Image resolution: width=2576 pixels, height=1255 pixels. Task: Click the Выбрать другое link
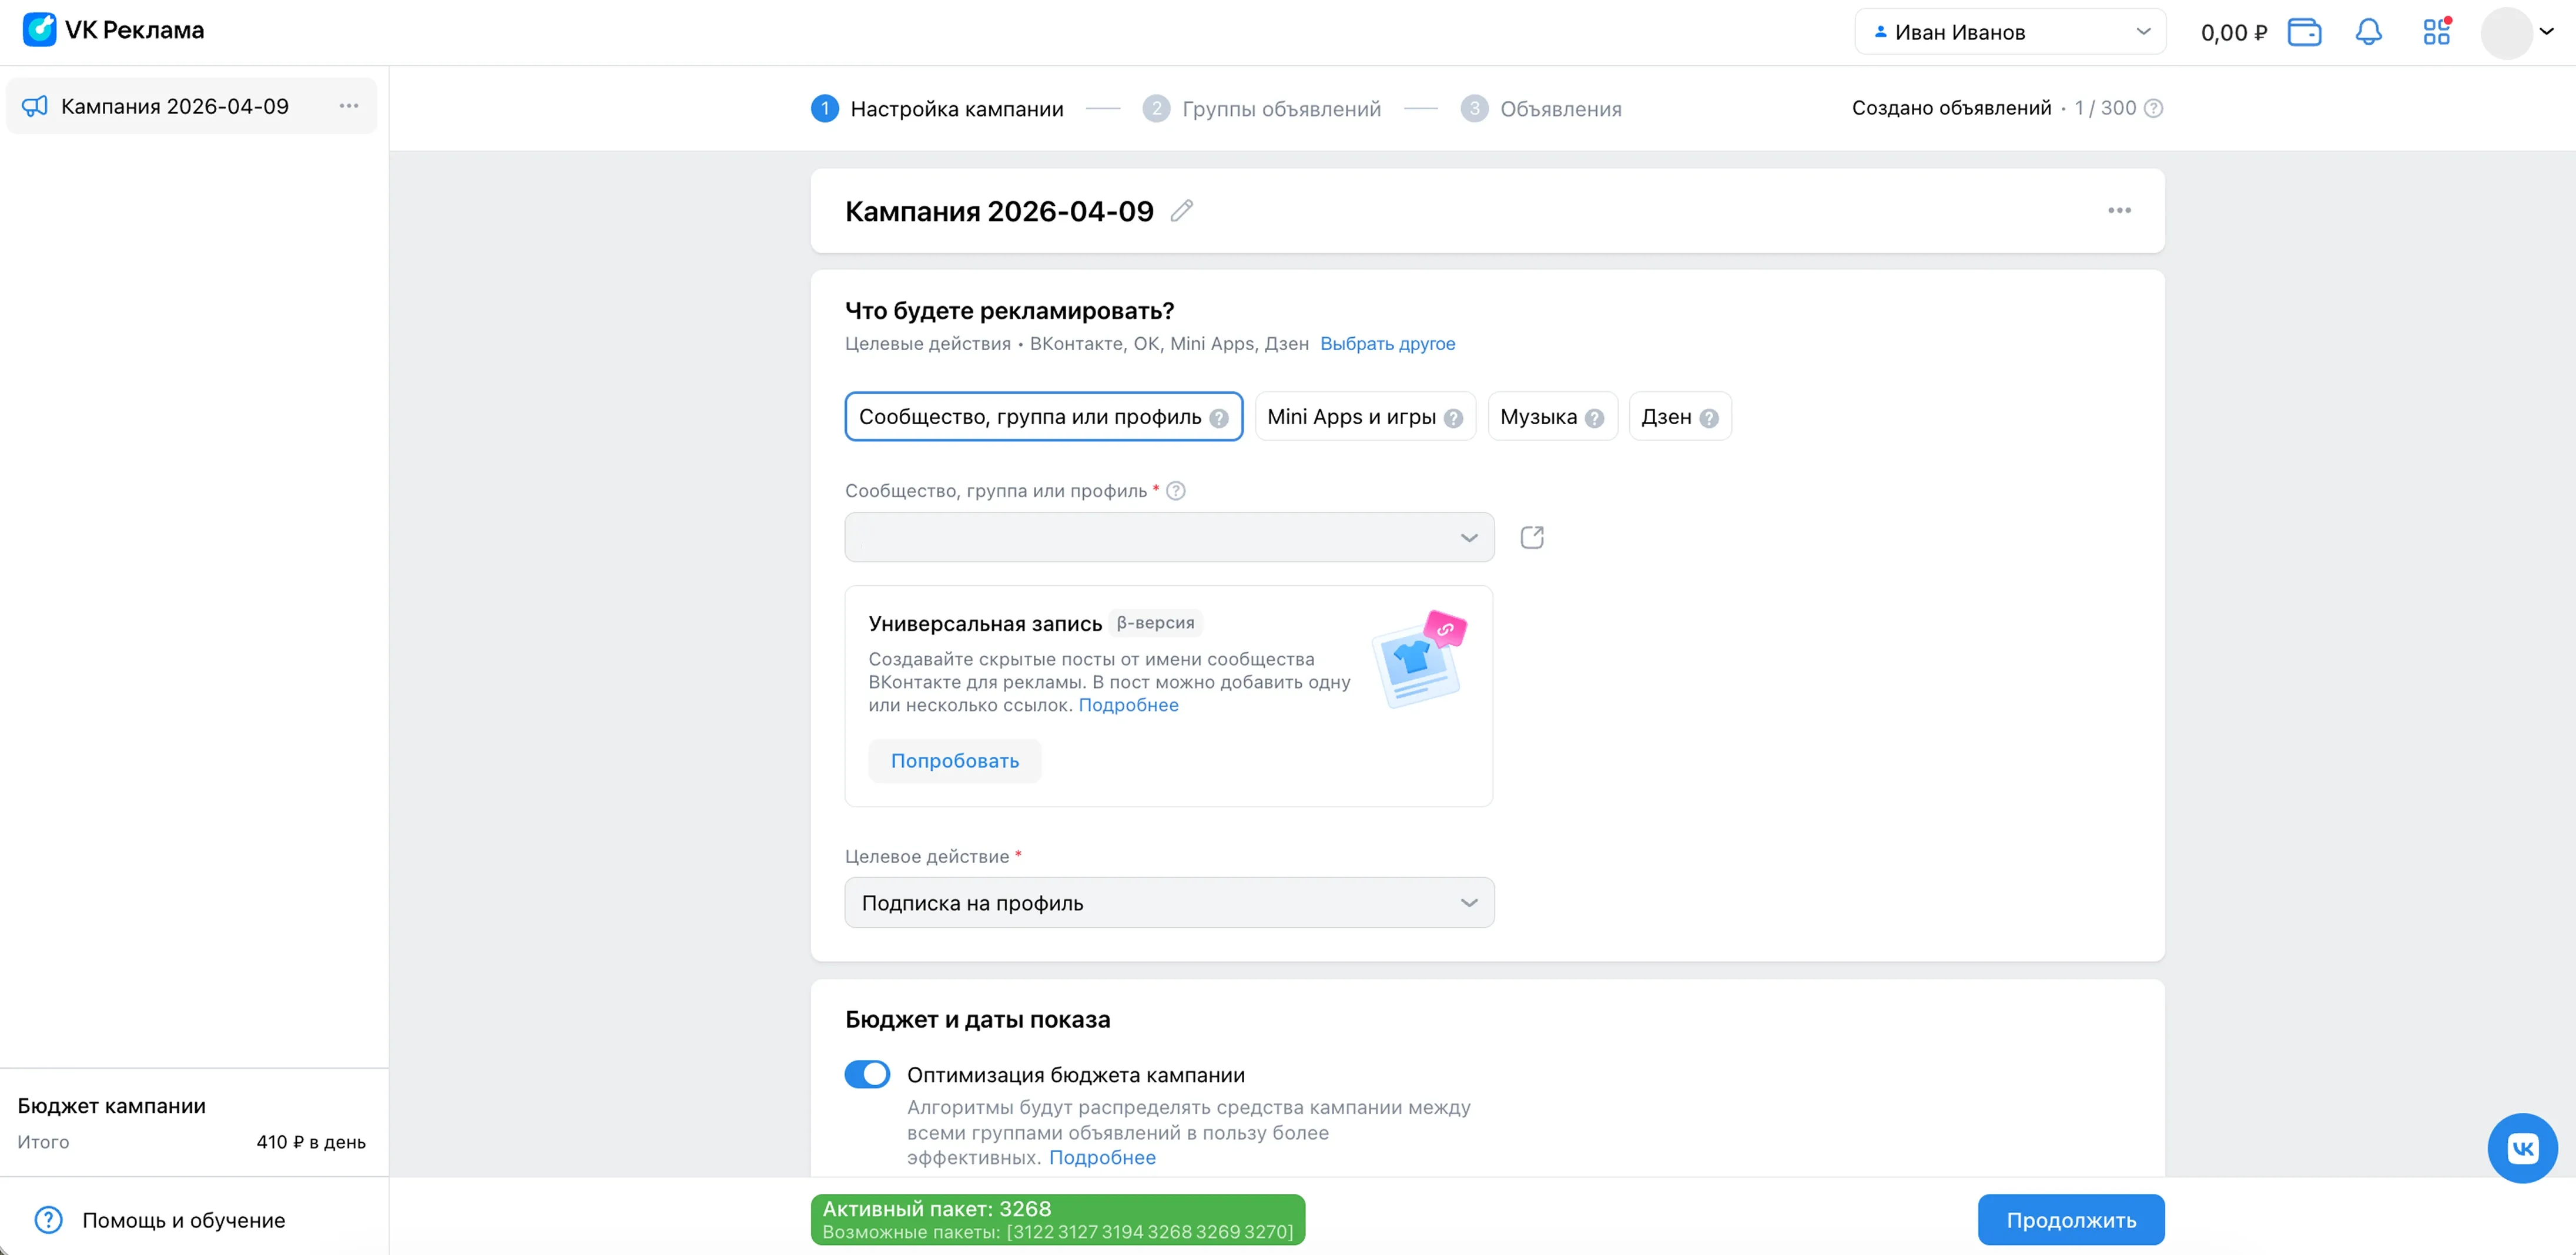tap(1387, 343)
